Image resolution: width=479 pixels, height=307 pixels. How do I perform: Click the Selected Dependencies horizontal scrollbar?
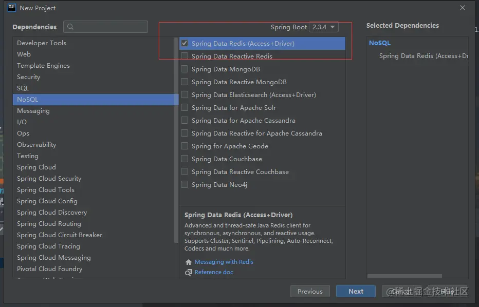tap(404, 276)
